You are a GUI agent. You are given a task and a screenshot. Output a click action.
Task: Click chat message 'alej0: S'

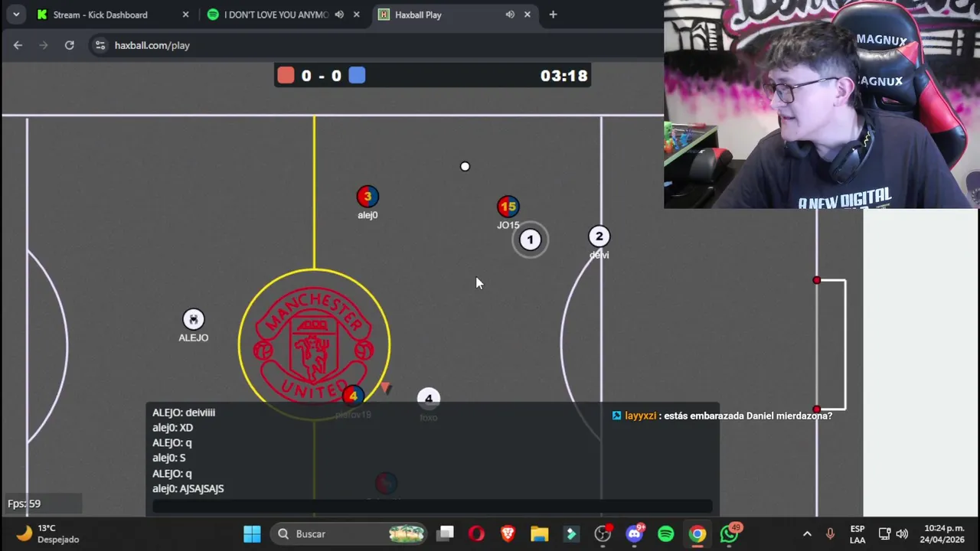(x=168, y=458)
